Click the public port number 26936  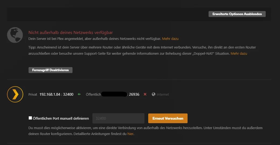tap(134, 94)
